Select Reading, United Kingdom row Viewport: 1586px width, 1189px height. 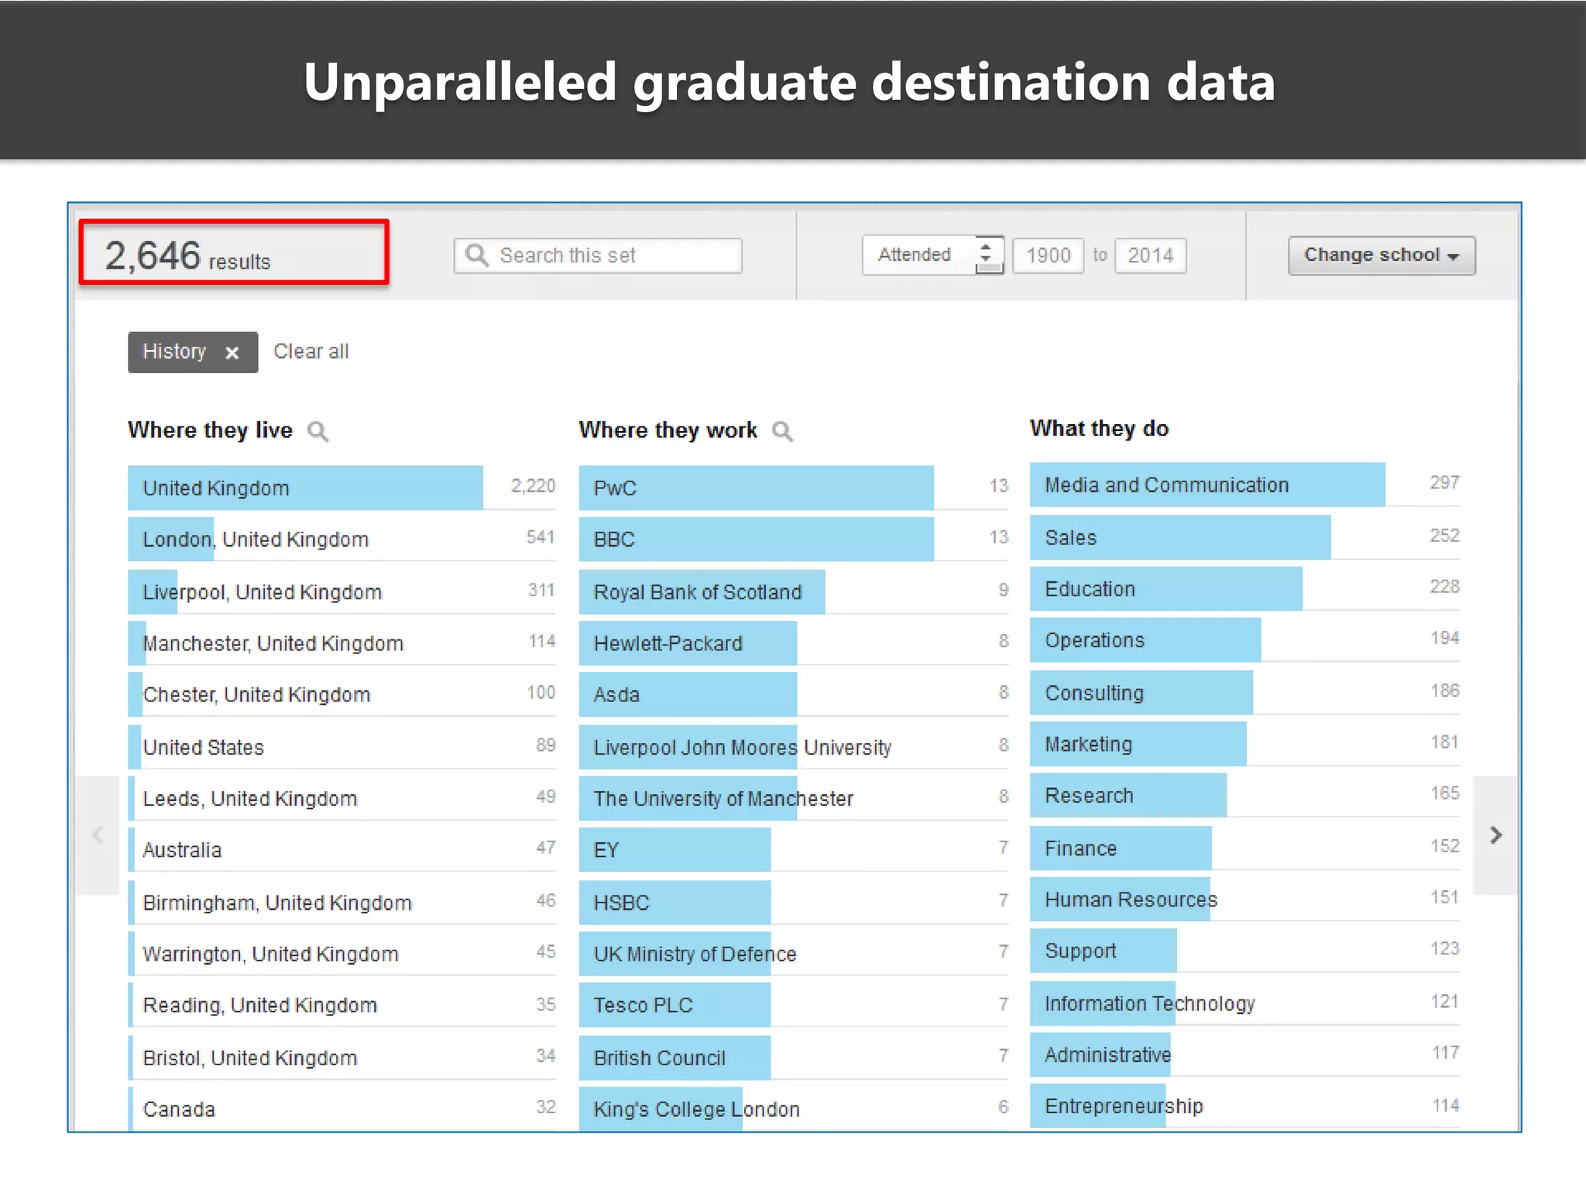pos(342,1005)
